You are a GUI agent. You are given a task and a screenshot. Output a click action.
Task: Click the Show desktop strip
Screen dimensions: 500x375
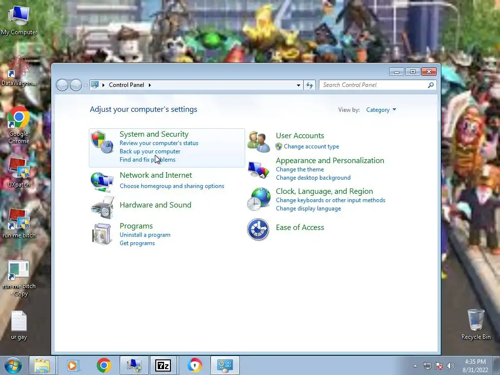[x=497, y=365]
